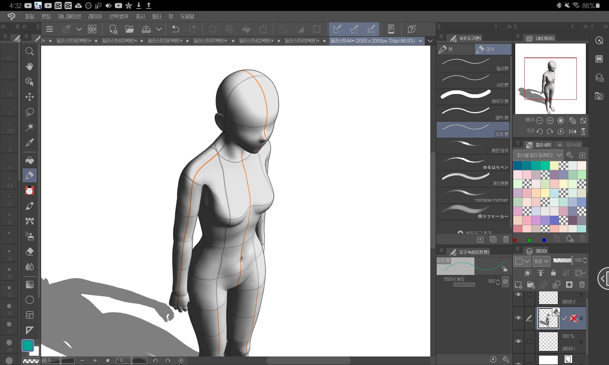Click the teal main color swatch
Image resolution: width=609 pixels, height=365 pixels.
(x=27, y=346)
